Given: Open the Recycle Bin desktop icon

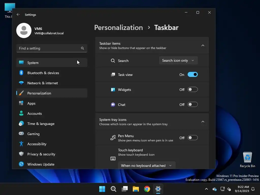Looking at the screenshot, I should pyautogui.click(x=247, y=159).
